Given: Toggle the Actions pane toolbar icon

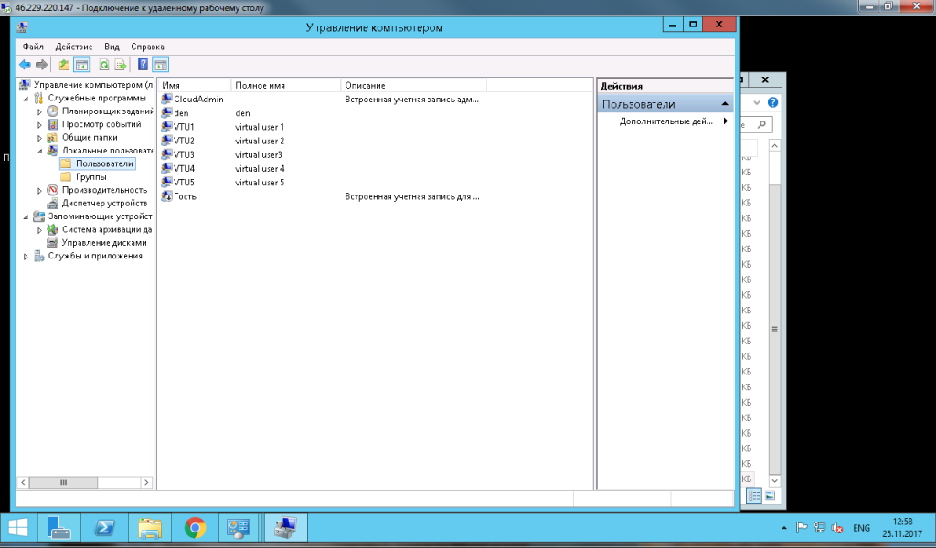Looking at the screenshot, I should click(161, 65).
